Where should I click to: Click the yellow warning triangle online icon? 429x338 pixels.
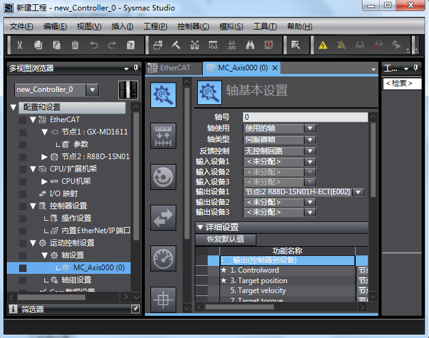tap(323, 45)
